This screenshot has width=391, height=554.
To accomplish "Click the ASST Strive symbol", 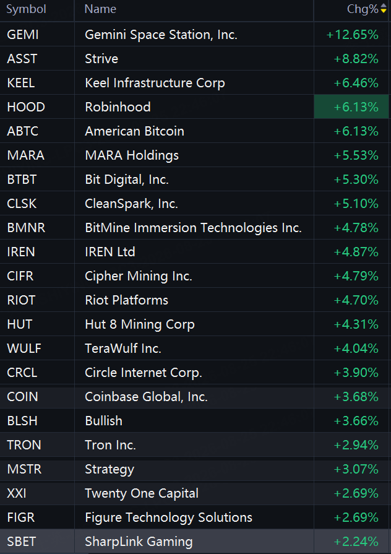I will pos(22,59).
